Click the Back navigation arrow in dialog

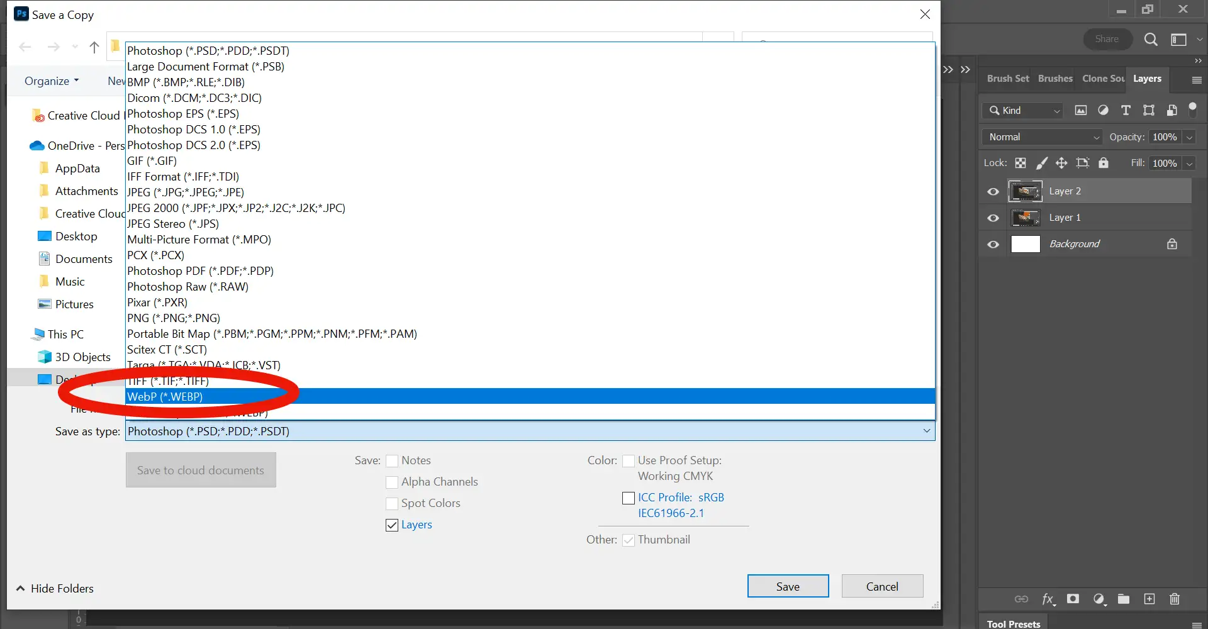tap(25, 47)
